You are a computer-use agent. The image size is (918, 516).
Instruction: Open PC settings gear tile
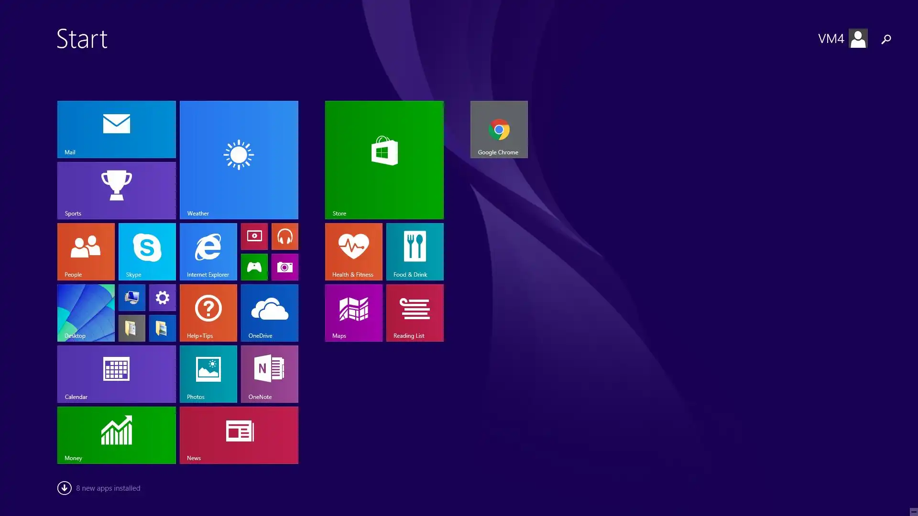(x=162, y=297)
